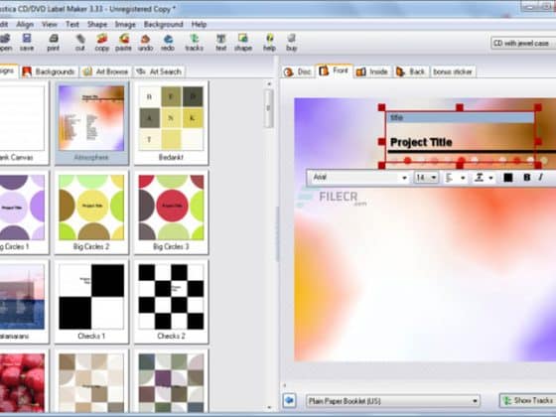Switch to the bonus sticker tab
Image resolution: width=556 pixels, height=417 pixels.
pyautogui.click(x=453, y=71)
